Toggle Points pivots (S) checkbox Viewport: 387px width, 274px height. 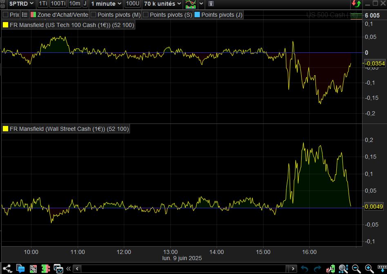coord(145,15)
